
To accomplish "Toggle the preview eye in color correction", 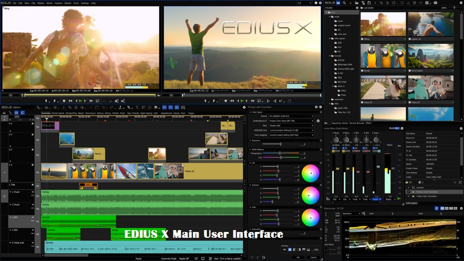I will [284, 249].
